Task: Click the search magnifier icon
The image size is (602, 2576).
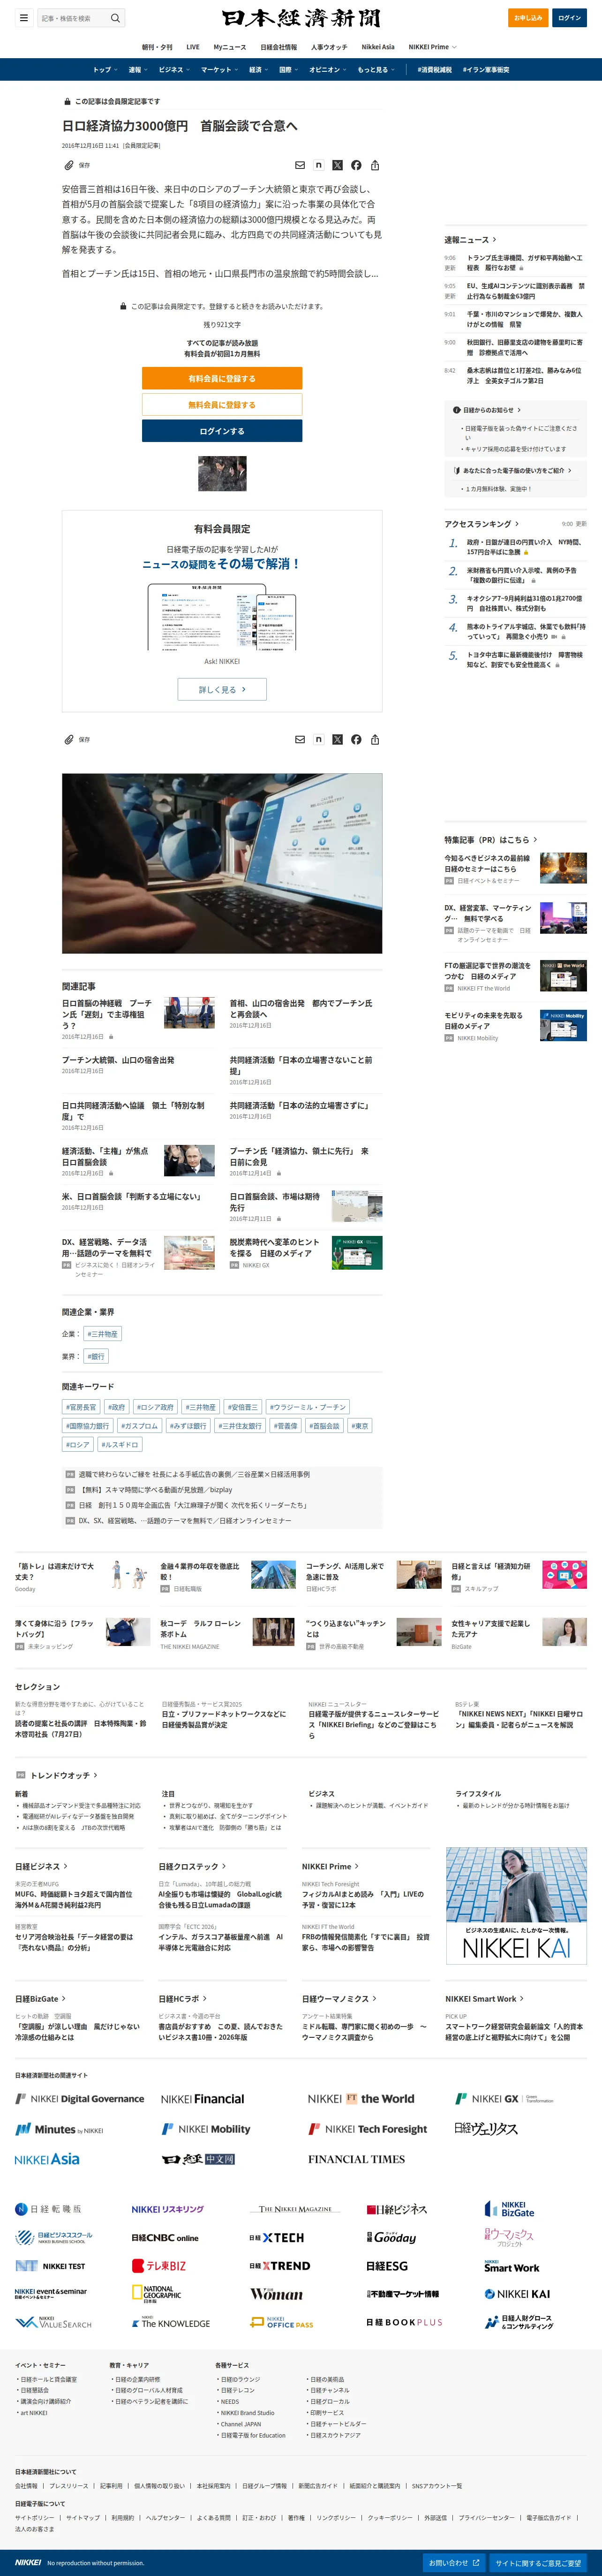Action: tap(115, 18)
